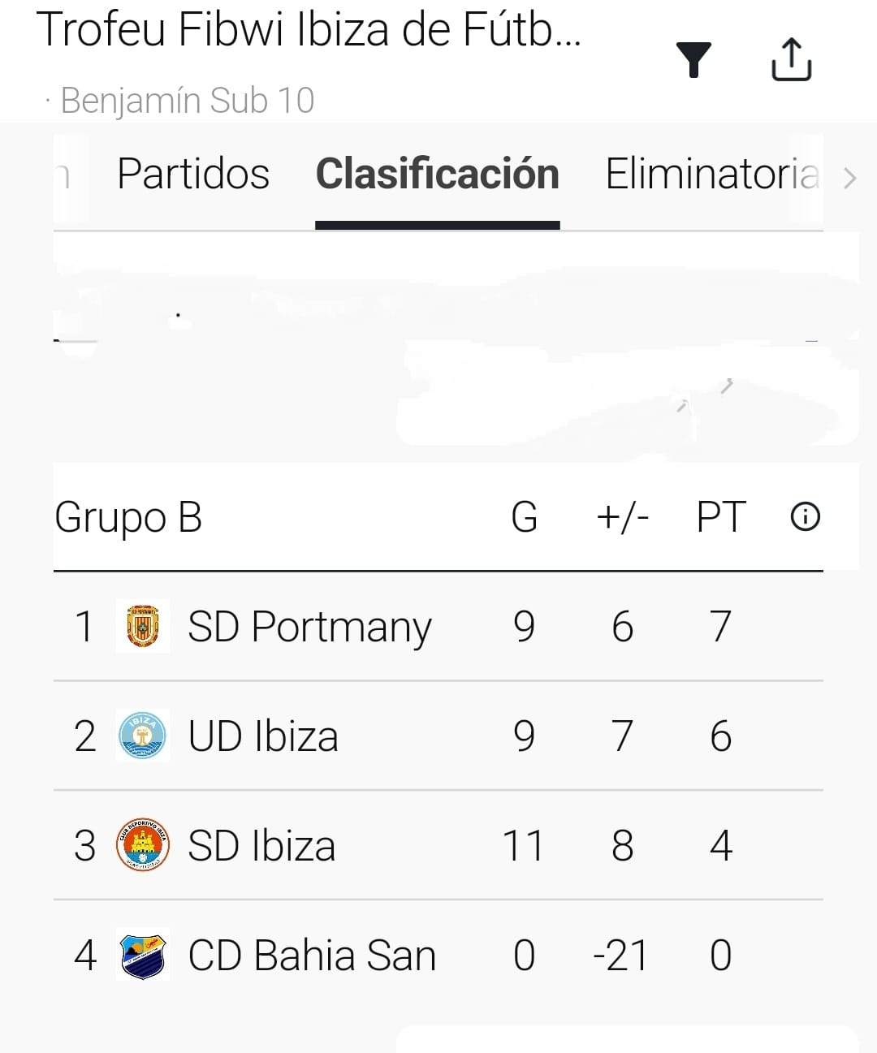Open the filter funnel icon
The height and width of the screenshot is (1053, 877).
click(693, 60)
